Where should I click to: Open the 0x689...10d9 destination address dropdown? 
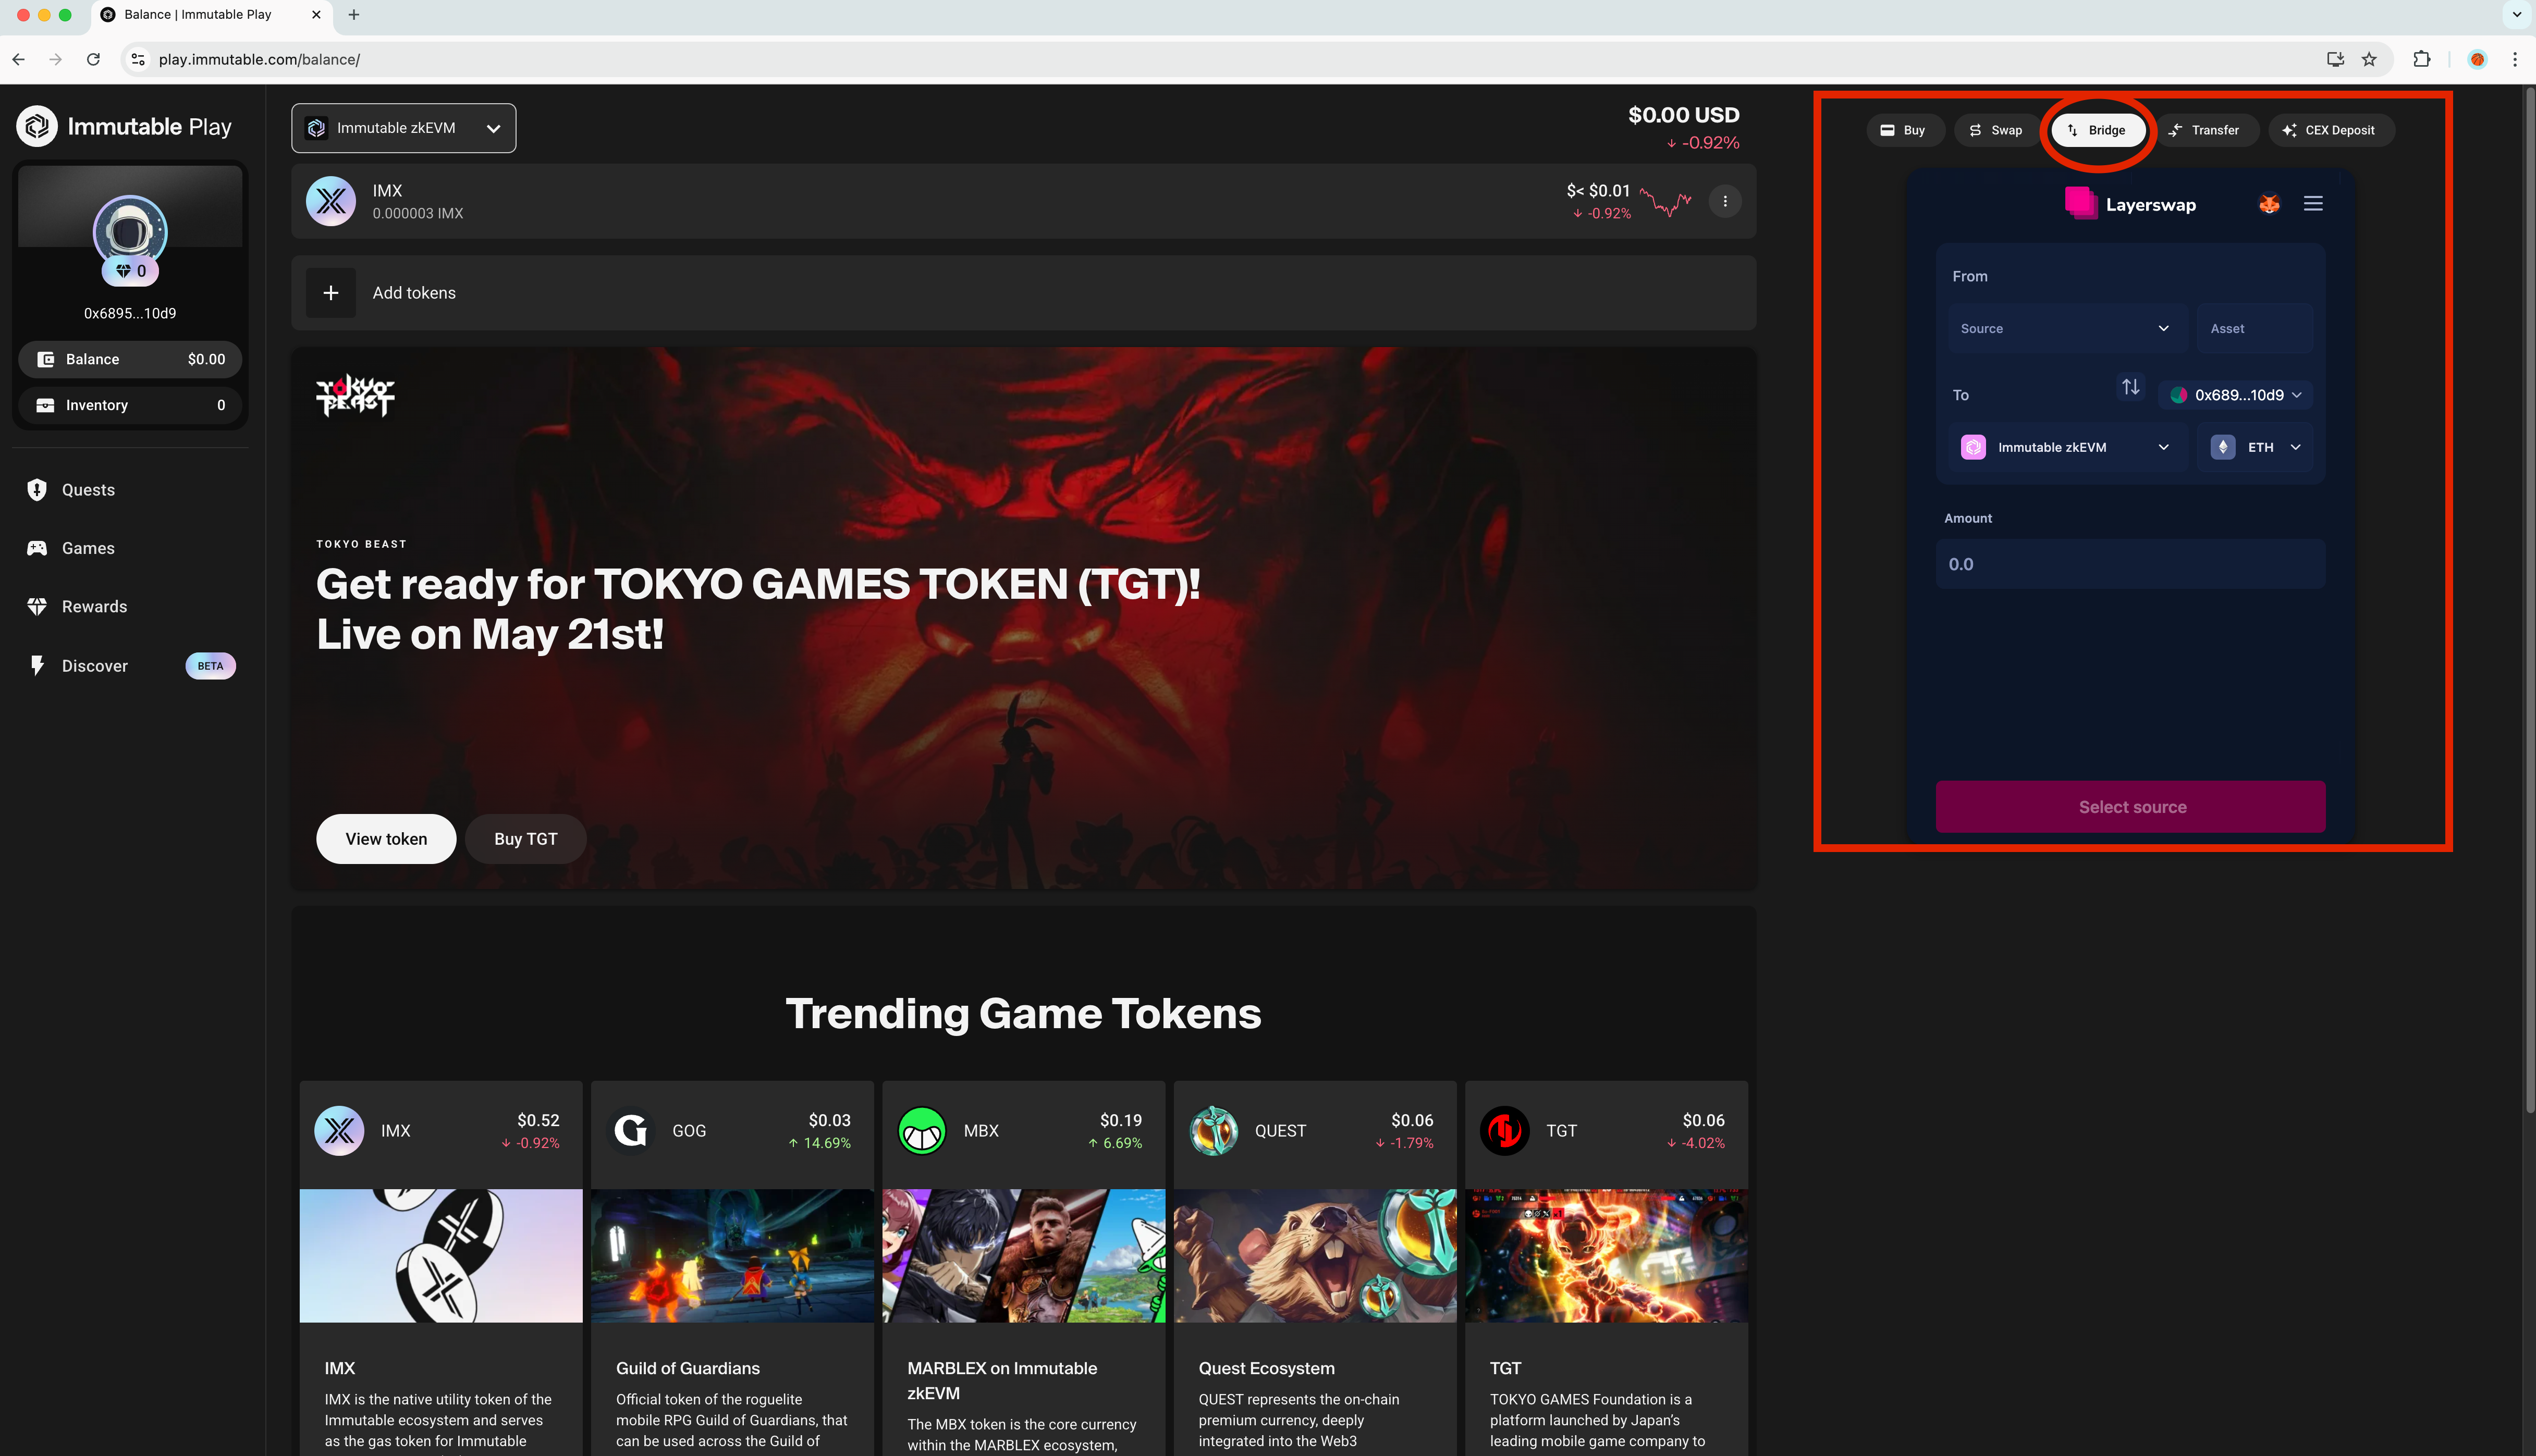point(2236,395)
